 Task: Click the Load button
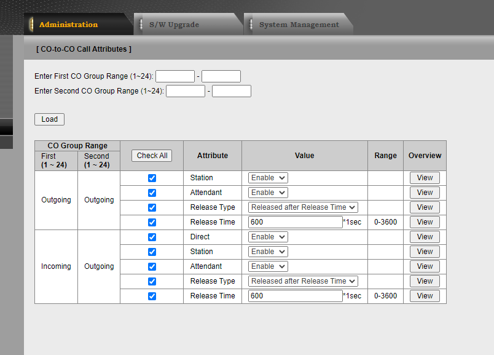coord(49,119)
